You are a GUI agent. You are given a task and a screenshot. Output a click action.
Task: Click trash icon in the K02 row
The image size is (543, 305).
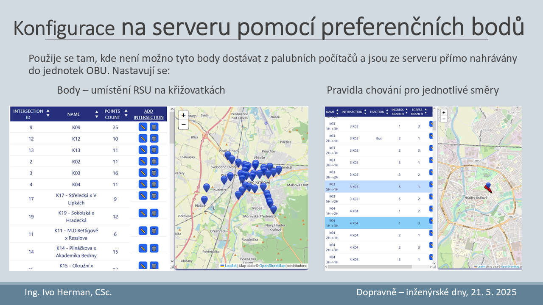point(154,161)
